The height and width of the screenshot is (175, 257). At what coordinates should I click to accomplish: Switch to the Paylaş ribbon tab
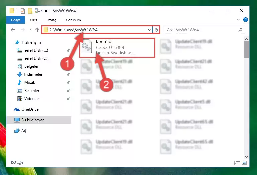(51, 20)
